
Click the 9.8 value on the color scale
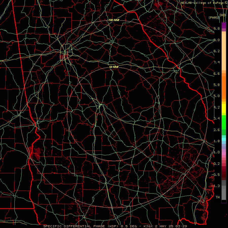pyautogui.click(x=217, y=28)
